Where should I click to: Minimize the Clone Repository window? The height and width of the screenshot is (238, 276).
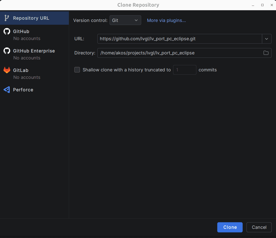(x=253, y=5)
